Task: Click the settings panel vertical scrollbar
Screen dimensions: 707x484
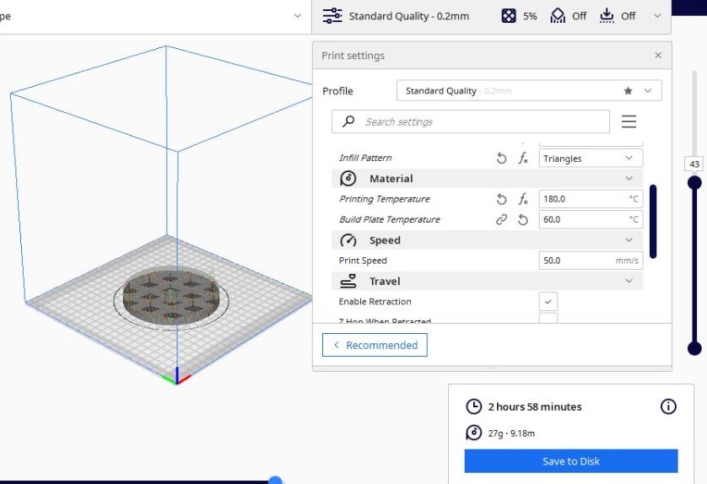Action: 652,221
